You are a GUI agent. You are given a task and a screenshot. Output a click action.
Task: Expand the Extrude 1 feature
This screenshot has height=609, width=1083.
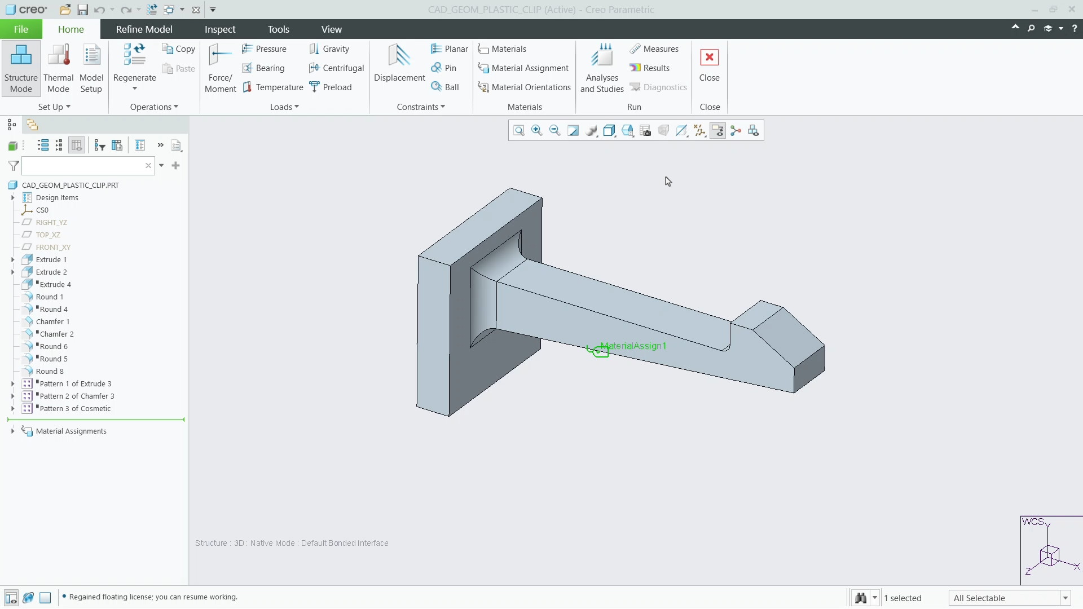tap(12, 260)
